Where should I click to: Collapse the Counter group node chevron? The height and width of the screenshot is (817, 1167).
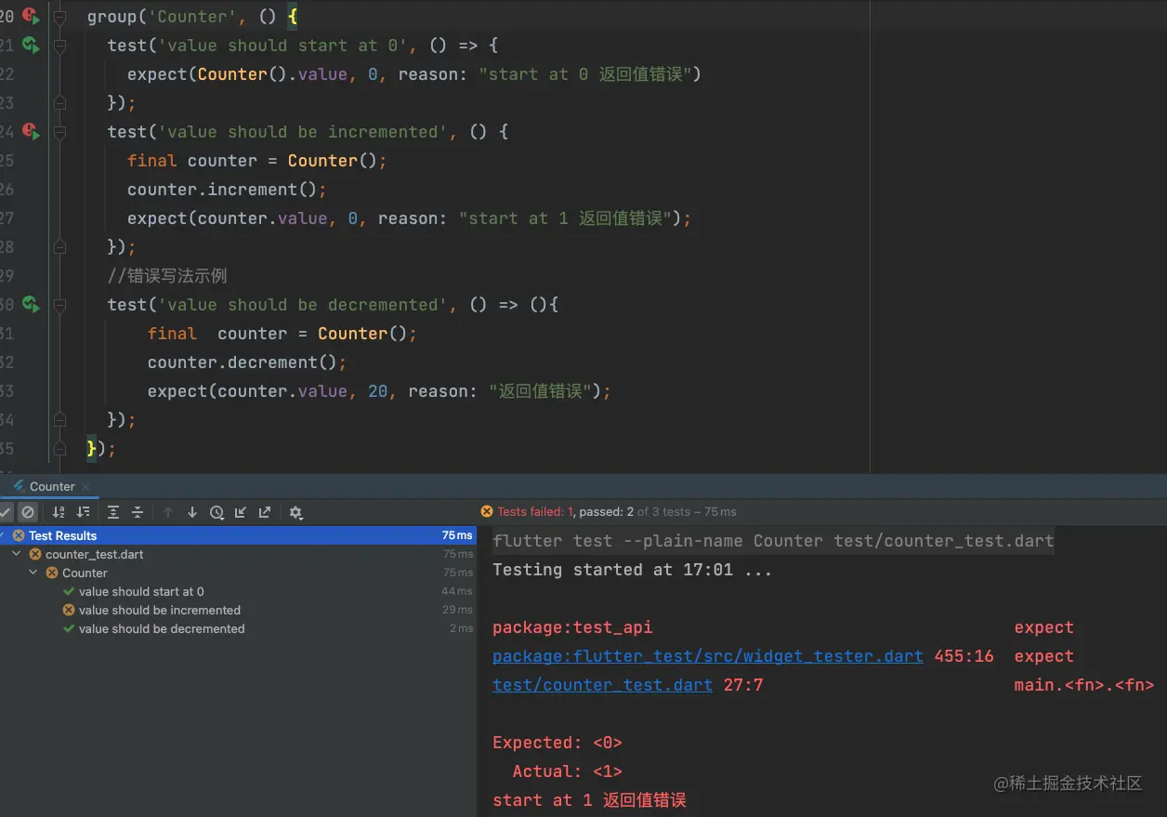click(34, 573)
